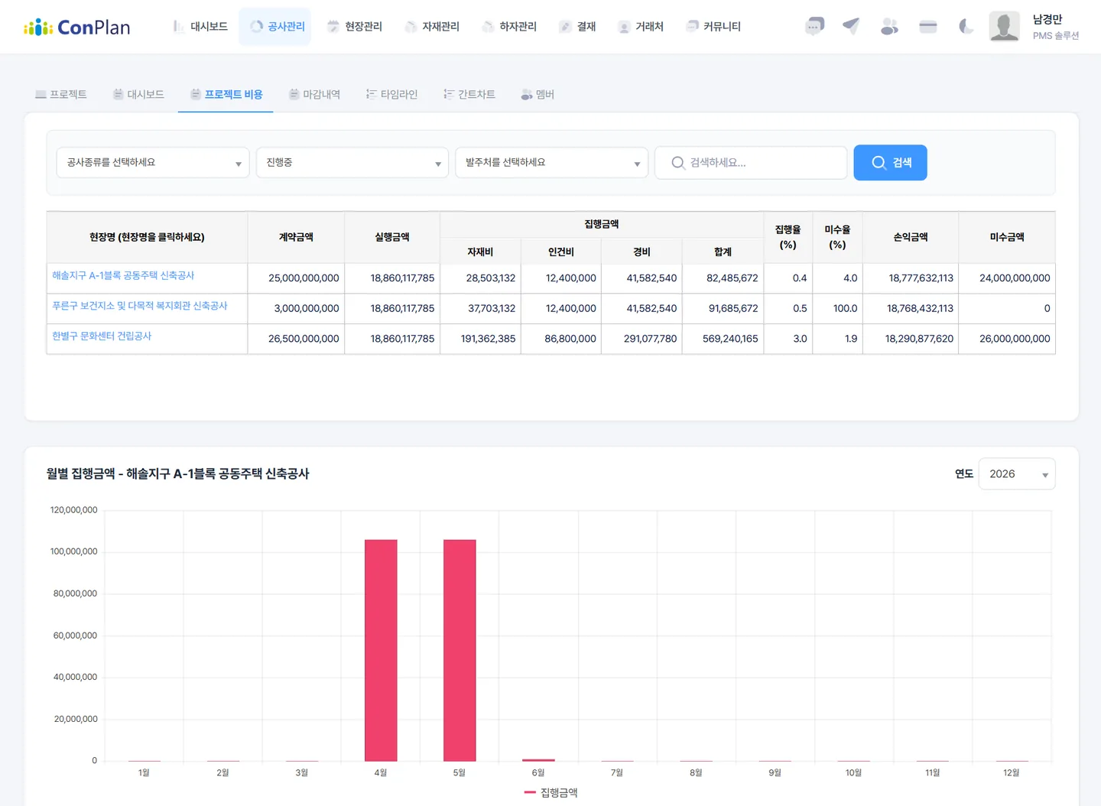
Task: Switch to the 대시보드 sub-tab
Action: [138, 94]
